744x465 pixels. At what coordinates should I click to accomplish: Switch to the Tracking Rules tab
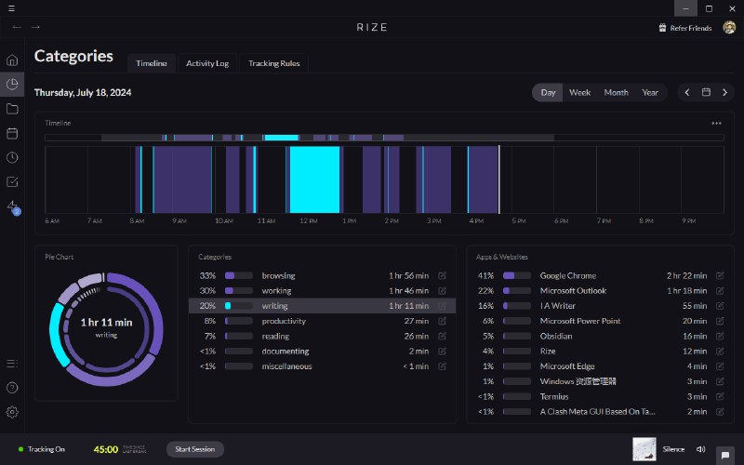point(273,63)
